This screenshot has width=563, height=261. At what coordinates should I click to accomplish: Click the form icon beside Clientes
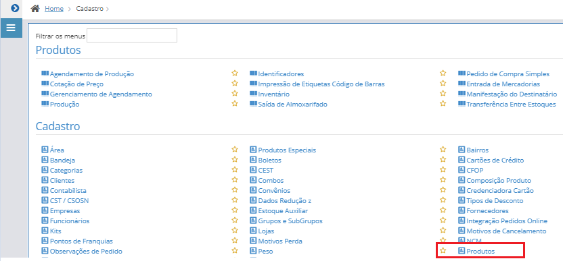45,180
